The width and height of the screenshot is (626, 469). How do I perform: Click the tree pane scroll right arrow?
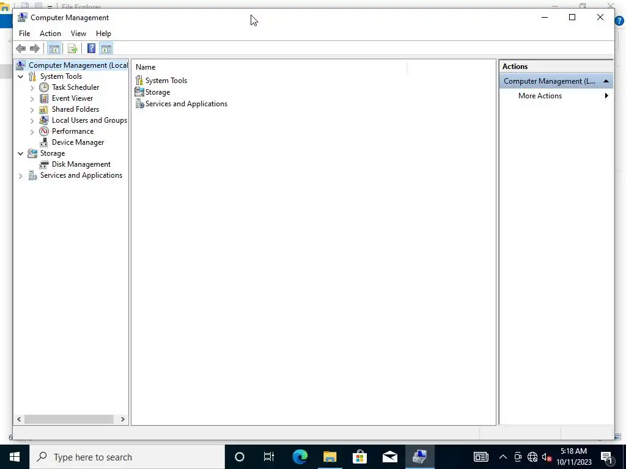[122, 419]
